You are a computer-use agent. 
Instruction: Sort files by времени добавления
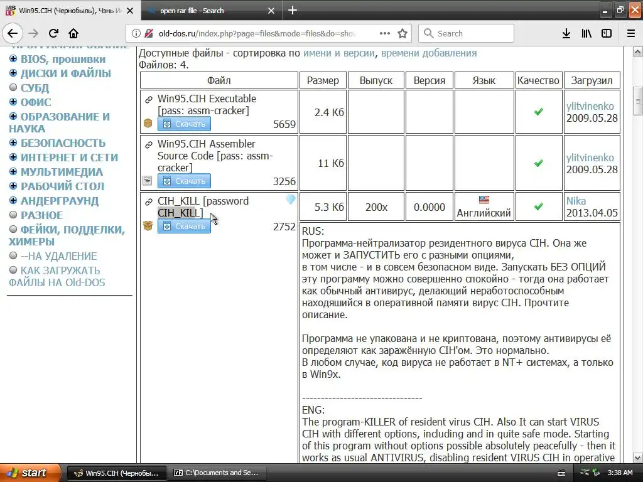(x=429, y=53)
